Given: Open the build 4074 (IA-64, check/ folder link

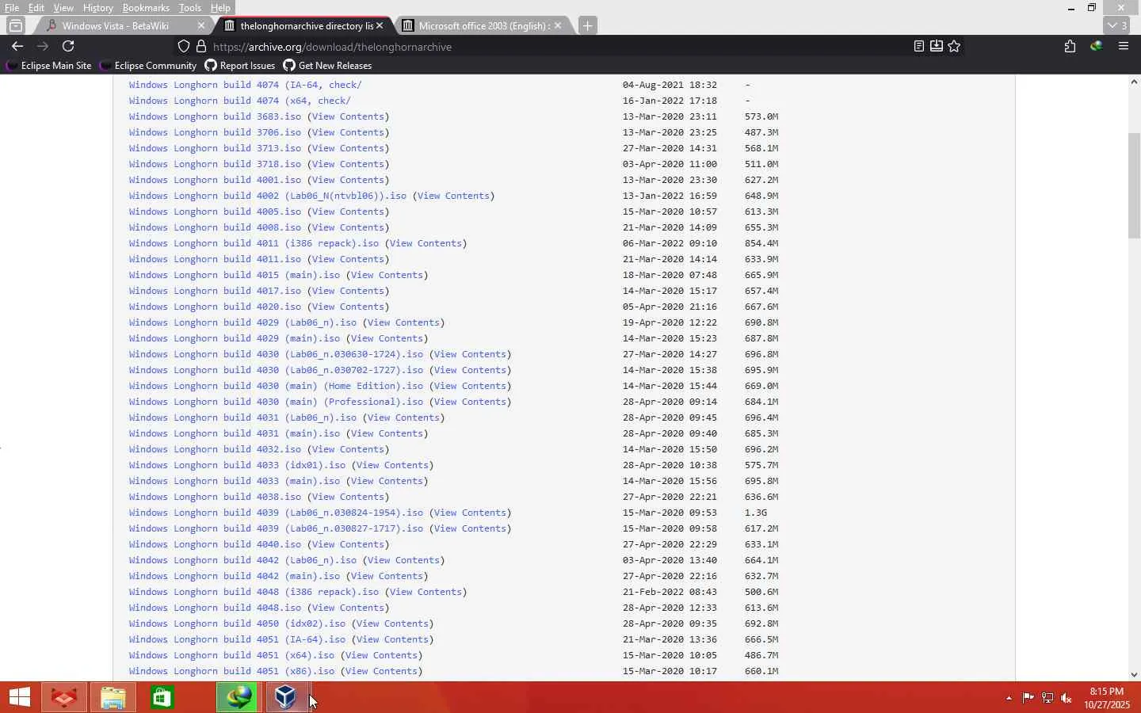Looking at the screenshot, I should [246, 85].
